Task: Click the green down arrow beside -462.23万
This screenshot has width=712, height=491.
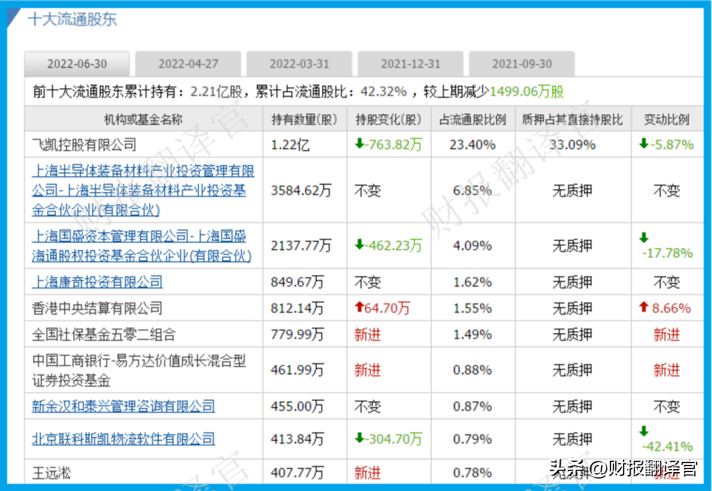Action: (360, 245)
